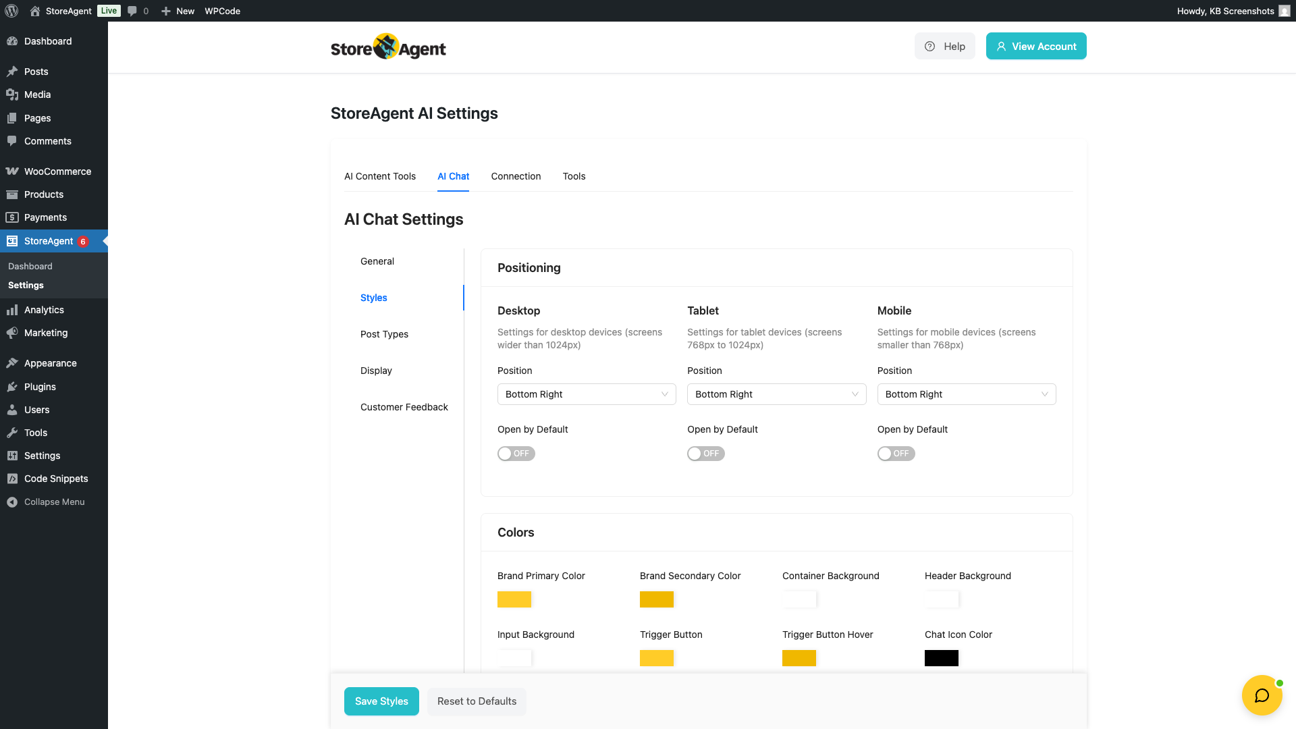The image size is (1296, 729).
Task: Click the StoreAgent menu icon
Action: click(12, 241)
